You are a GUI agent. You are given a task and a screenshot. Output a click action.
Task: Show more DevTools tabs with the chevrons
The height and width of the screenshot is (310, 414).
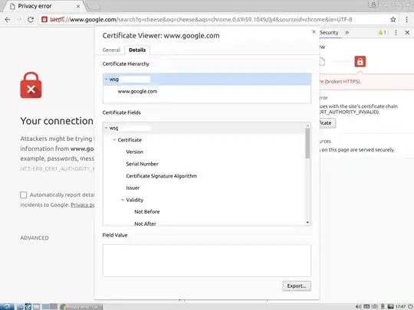[347, 32]
